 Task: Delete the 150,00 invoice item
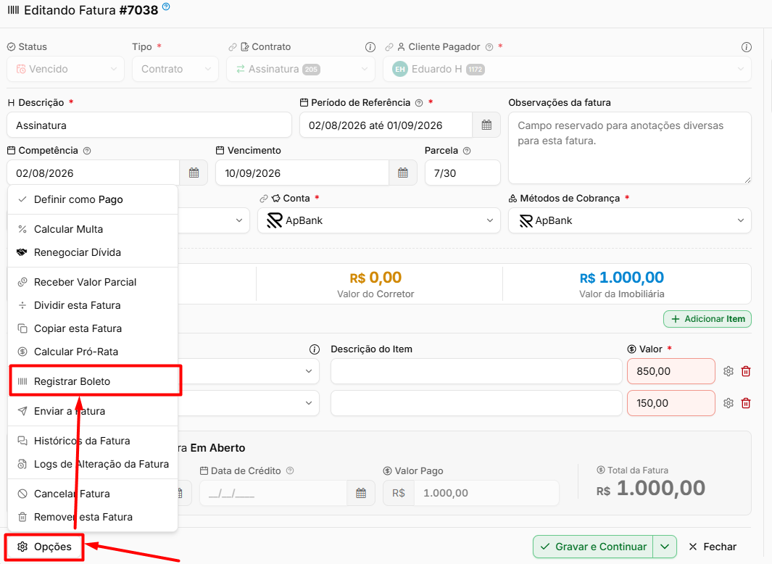(746, 403)
